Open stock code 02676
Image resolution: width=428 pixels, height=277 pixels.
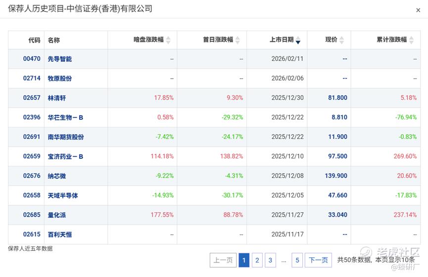point(32,176)
